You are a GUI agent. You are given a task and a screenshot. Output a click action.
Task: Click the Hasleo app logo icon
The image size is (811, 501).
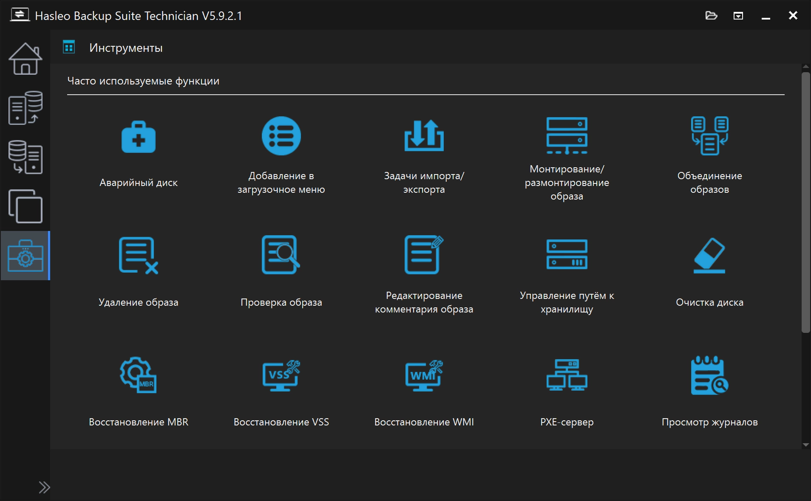20,15
